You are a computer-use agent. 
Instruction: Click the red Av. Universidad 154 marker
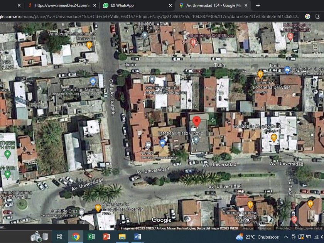[196, 121]
